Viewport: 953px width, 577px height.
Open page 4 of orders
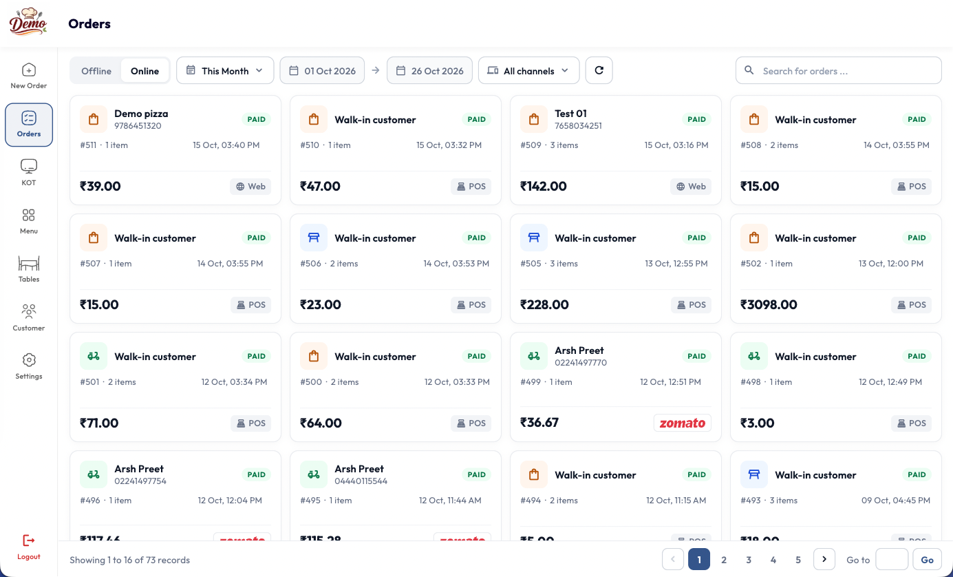(773, 560)
